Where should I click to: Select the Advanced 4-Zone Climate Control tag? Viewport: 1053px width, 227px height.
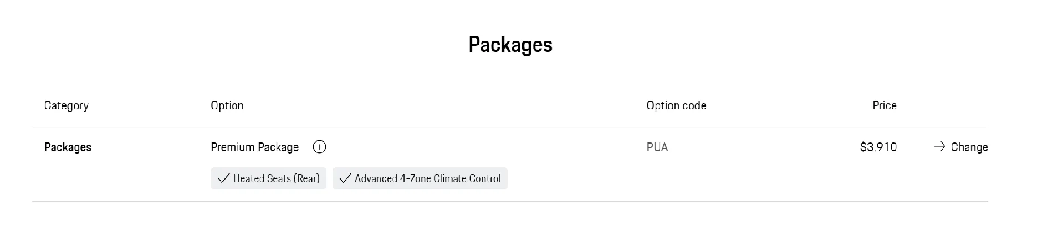[420, 178]
